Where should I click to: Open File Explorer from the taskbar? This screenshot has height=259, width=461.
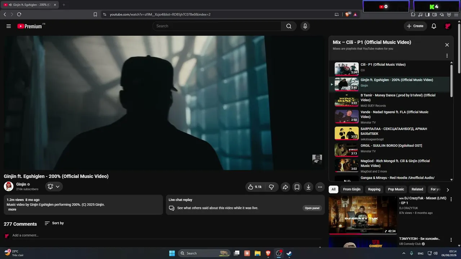[258, 253]
